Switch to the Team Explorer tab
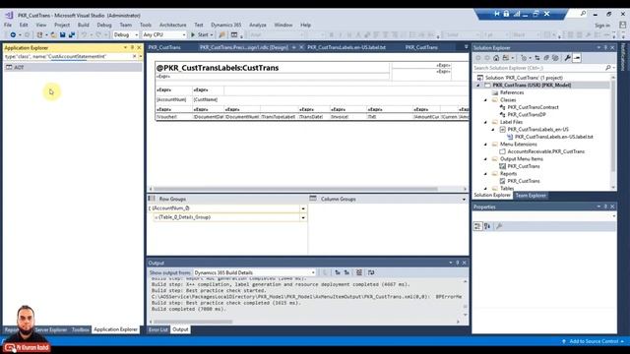Screen dimensions: 630x354 (x=531, y=195)
